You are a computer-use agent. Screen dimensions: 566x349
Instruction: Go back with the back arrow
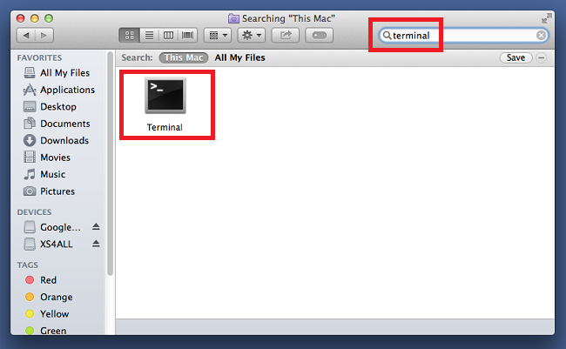(x=25, y=36)
